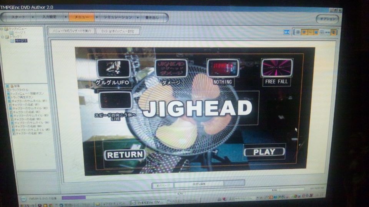The width and height of the screenshot is (369, 207).
Task: Select 背景 in the item list
Action: 17,86
